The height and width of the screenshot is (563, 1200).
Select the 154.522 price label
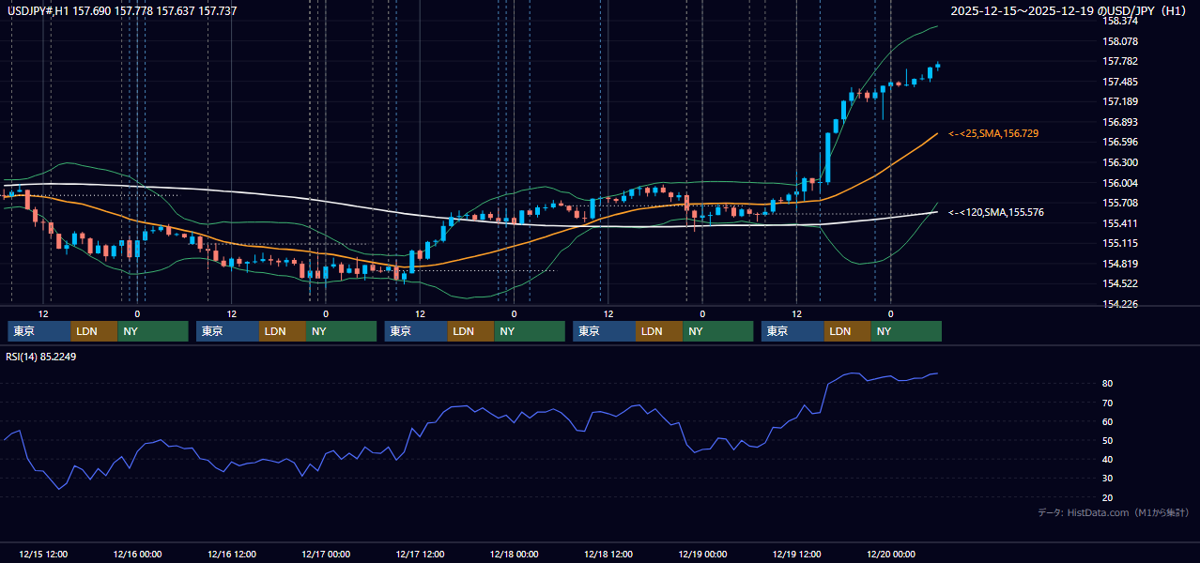pyautogui.click(x=1120, y=284)
